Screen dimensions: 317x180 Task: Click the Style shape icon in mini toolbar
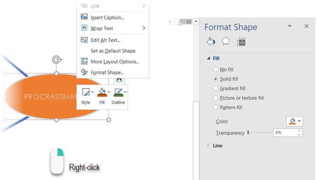(86, 92)
